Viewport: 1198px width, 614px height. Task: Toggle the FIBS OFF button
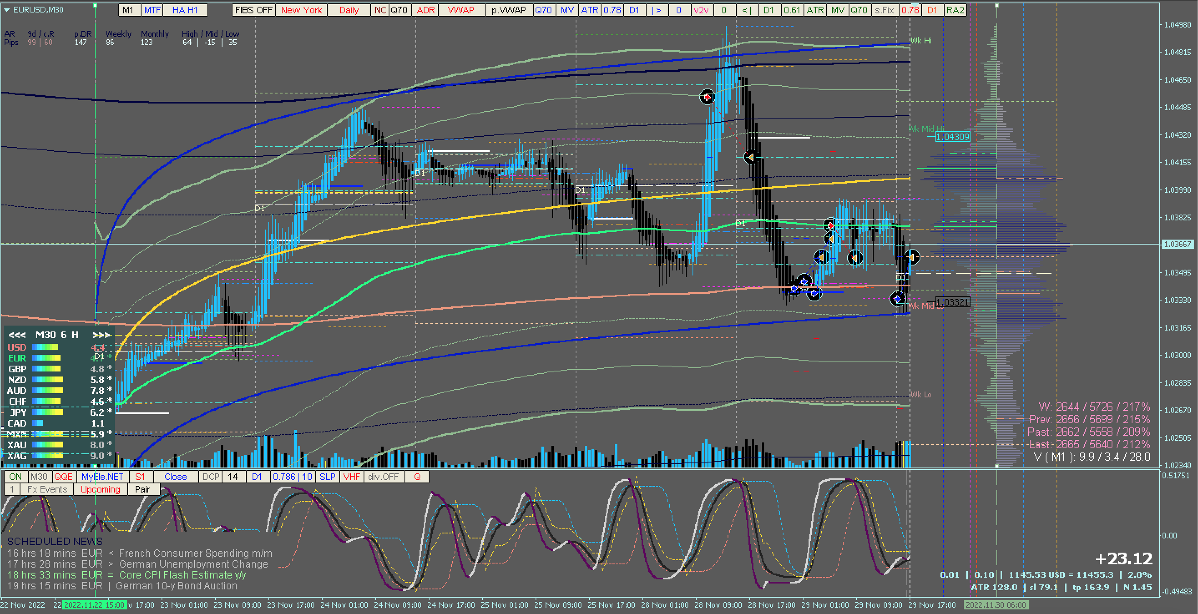(x=253, y=10)
